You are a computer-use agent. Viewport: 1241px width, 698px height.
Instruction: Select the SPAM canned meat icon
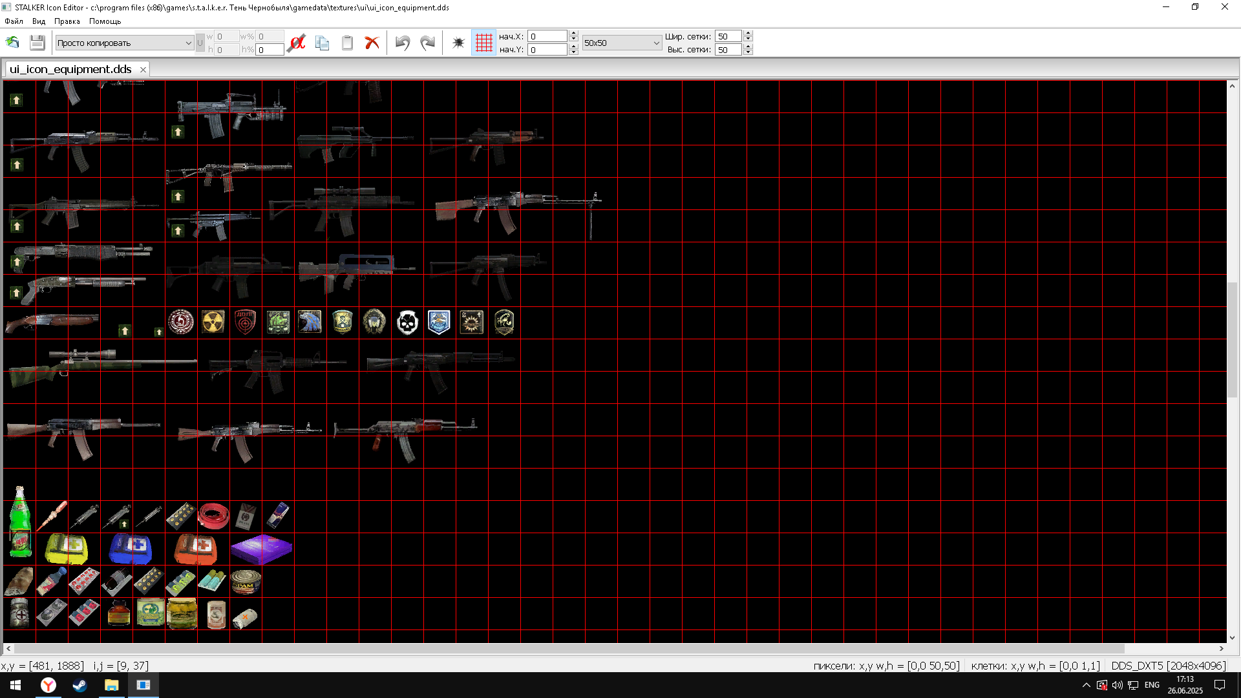[x=246, y=582]
